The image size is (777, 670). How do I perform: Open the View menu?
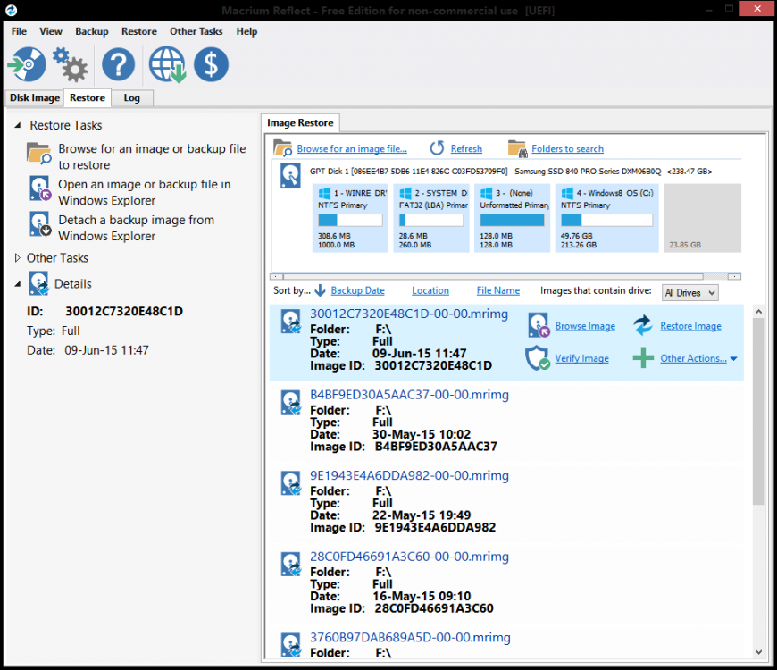pos(51,31)
